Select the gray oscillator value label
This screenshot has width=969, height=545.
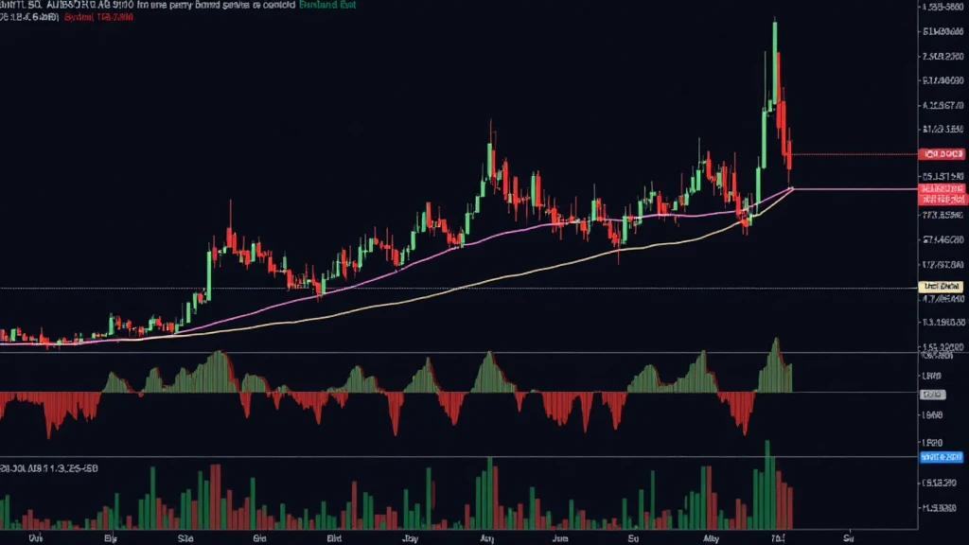coord(931,393)
